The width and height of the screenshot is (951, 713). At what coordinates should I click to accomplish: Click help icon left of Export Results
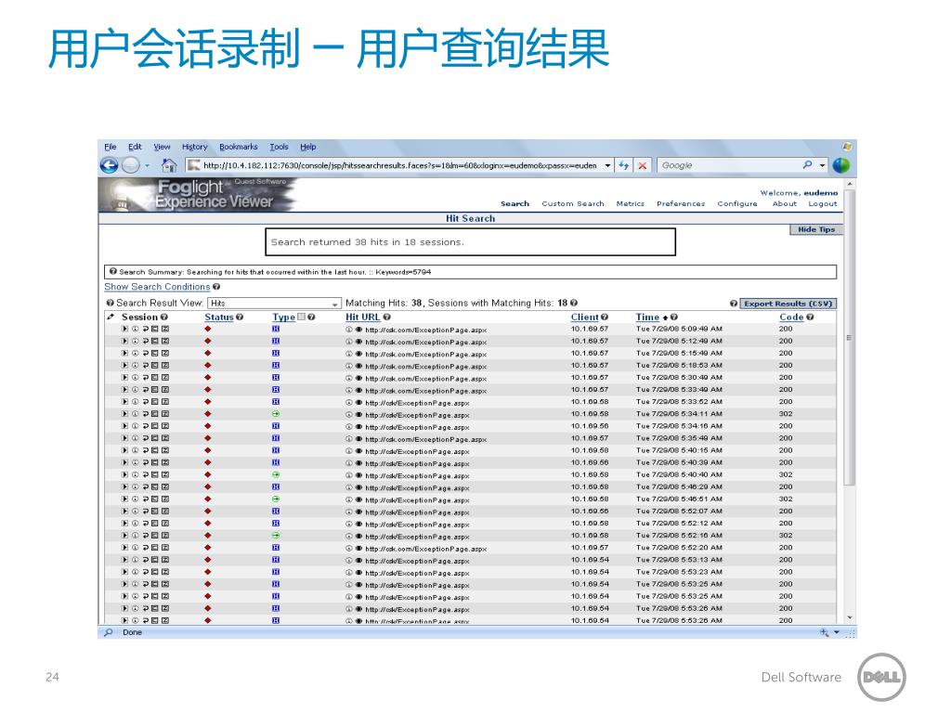pos(734,304)
